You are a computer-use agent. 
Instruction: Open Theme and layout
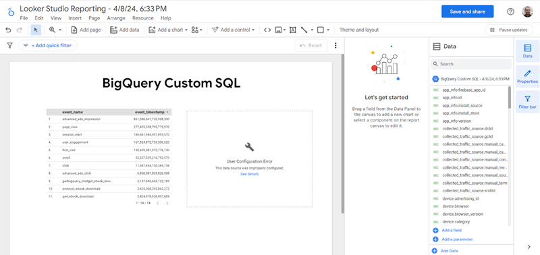pos(359,30)
